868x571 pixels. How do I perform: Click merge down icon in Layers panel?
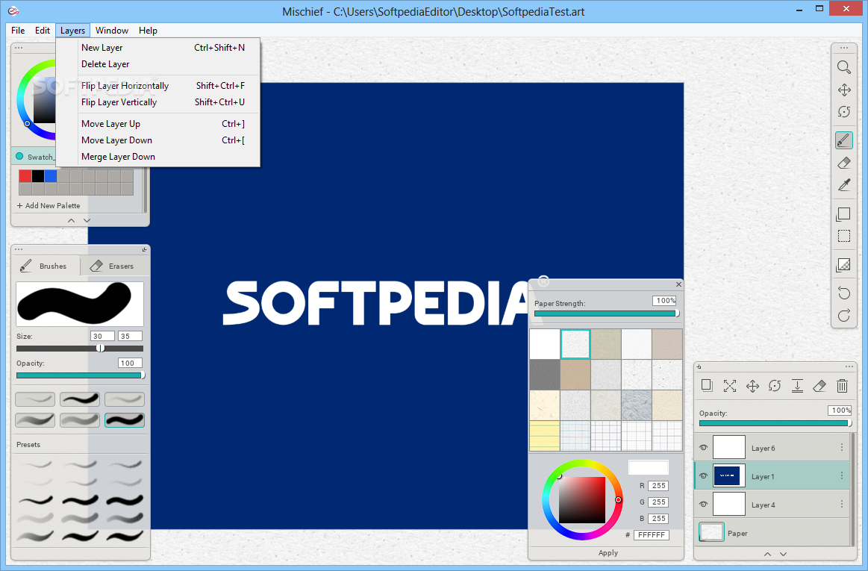797,385
